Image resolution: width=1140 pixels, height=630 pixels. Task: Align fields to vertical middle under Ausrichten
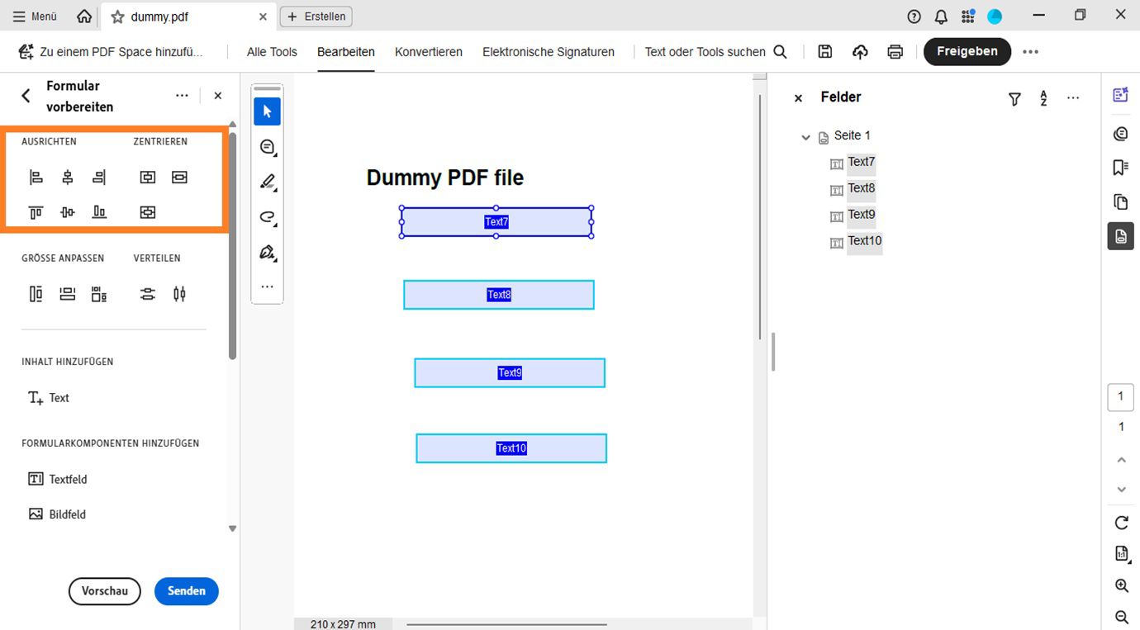(x=68, y=212)
